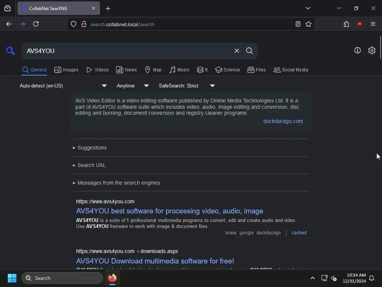This screenshot has width=382, height=287.
Task: Click 'google' engine label
Action: [246, 233]
